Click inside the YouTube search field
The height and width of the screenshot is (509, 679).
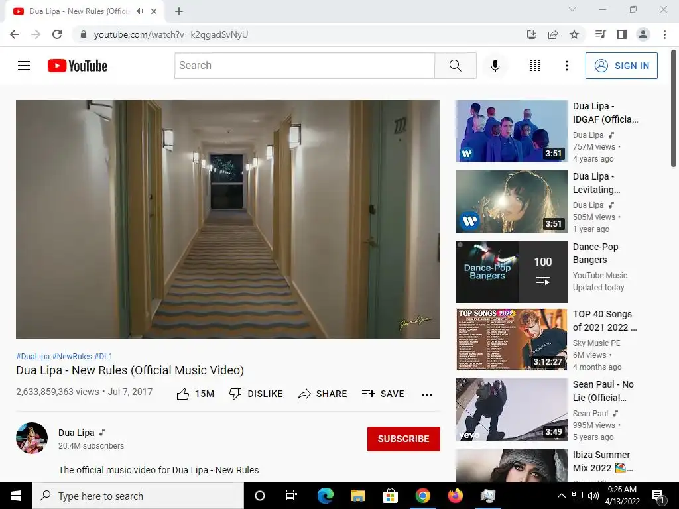click(x=305, y=66)
